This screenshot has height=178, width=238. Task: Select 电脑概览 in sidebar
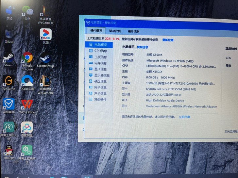[99, 45]
